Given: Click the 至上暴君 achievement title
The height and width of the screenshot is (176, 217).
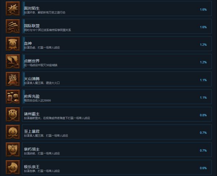Looking at the screenshot, I should pyautogui.click(x=32, y=131).
